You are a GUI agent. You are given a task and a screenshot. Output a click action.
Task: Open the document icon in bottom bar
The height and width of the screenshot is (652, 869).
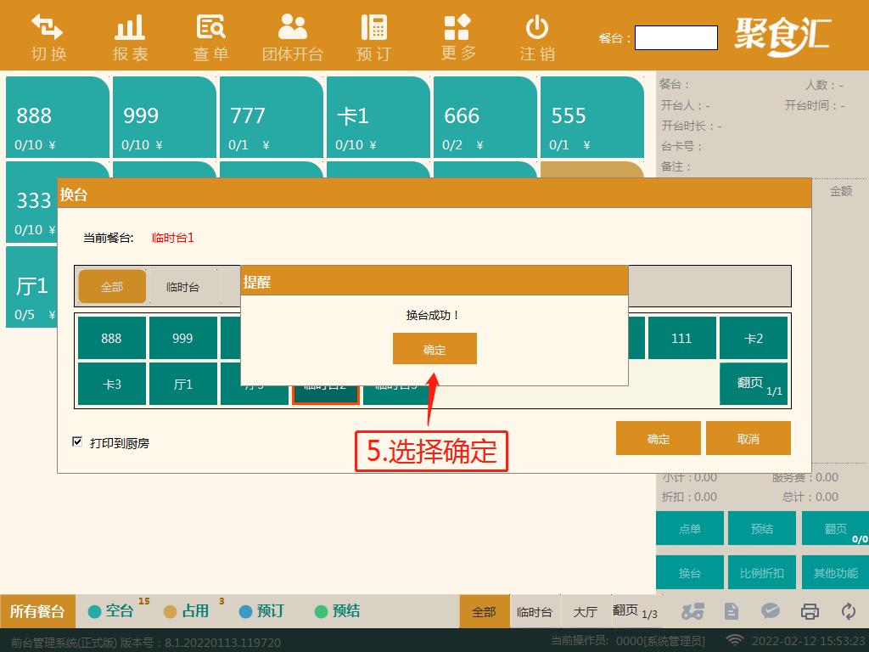pyautogui.click(x=732, y=611)
